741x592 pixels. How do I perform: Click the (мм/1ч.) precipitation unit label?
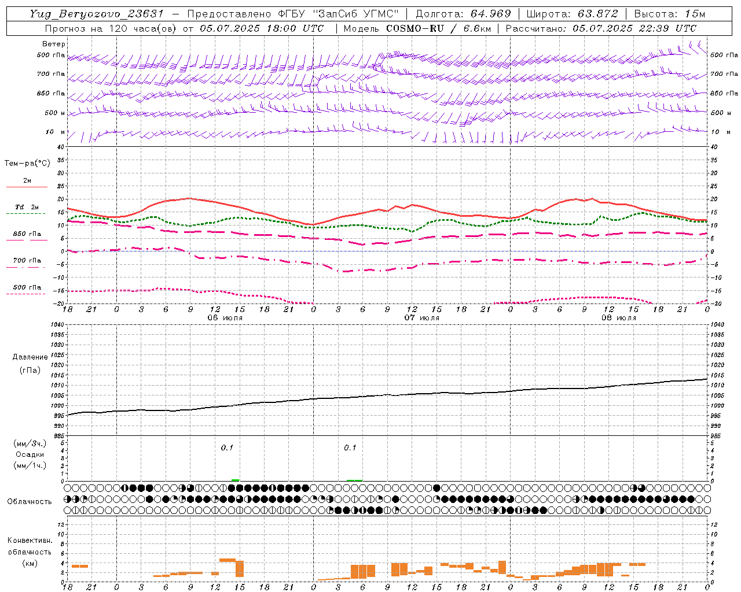point(30,465)
